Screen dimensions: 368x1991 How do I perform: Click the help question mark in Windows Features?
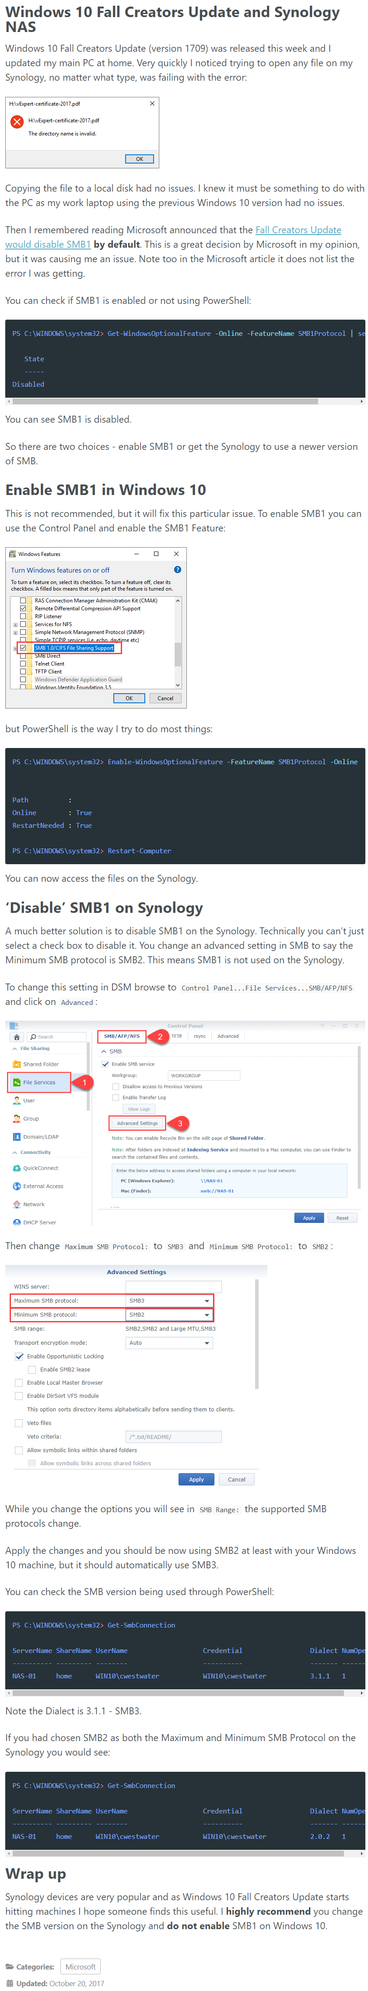pyautogui.click(x=178, y=570)
